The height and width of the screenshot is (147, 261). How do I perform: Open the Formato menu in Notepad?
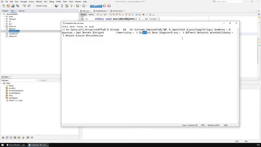click(80, 27)
